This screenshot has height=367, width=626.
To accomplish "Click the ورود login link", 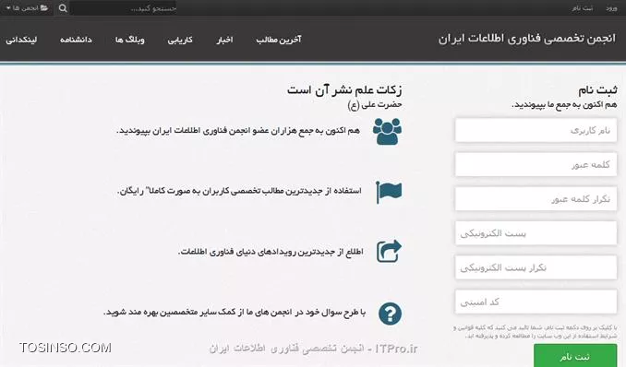I will (x=611, y=8).
